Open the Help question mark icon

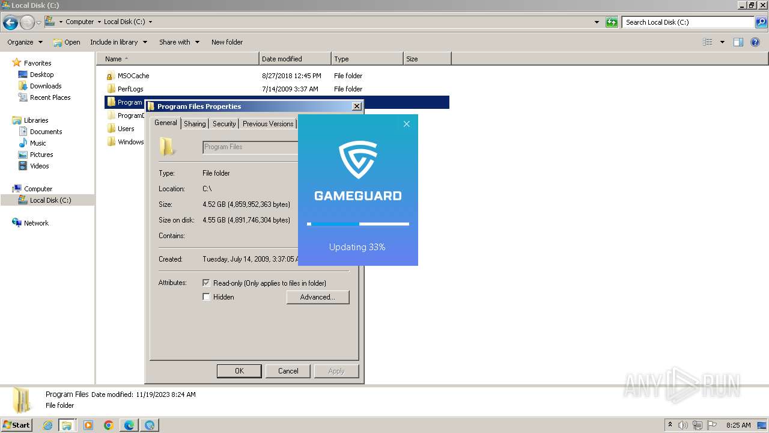755,42
